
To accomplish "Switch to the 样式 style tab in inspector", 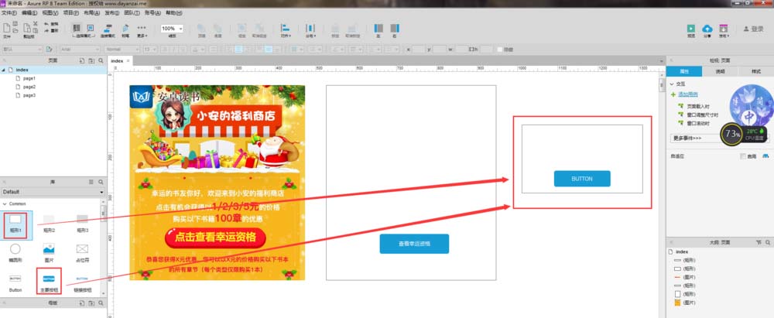I will 755,72.
